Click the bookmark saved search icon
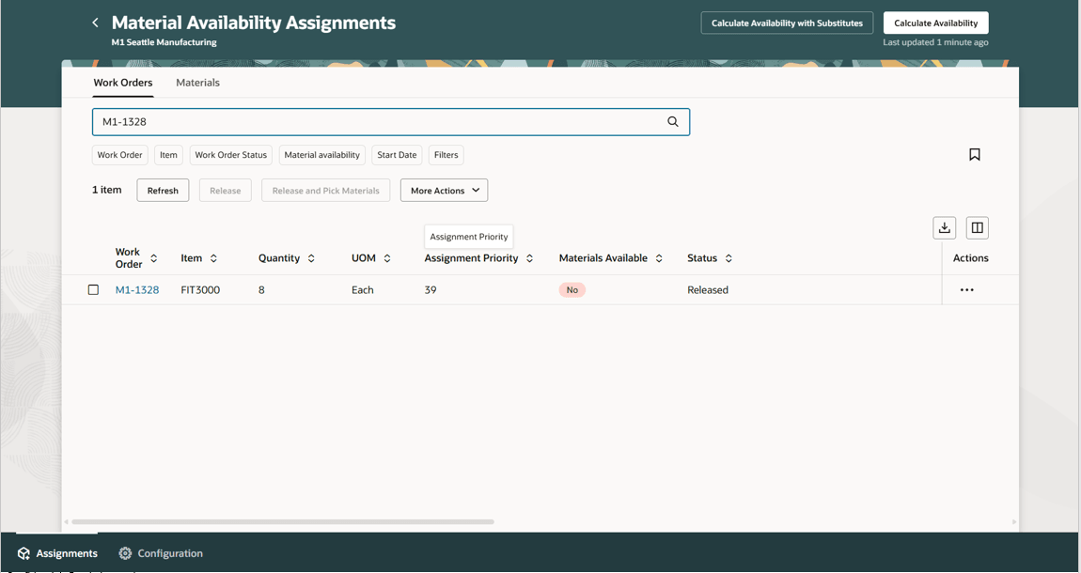1081x573 pixels. 975,154
